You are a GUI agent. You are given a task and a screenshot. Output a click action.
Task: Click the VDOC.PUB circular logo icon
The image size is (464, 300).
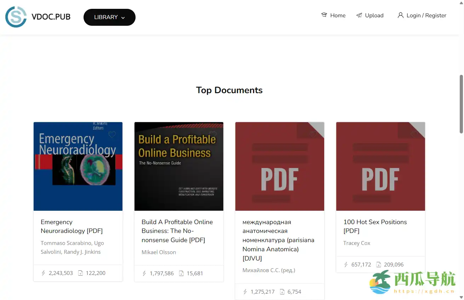coord(16,17)
